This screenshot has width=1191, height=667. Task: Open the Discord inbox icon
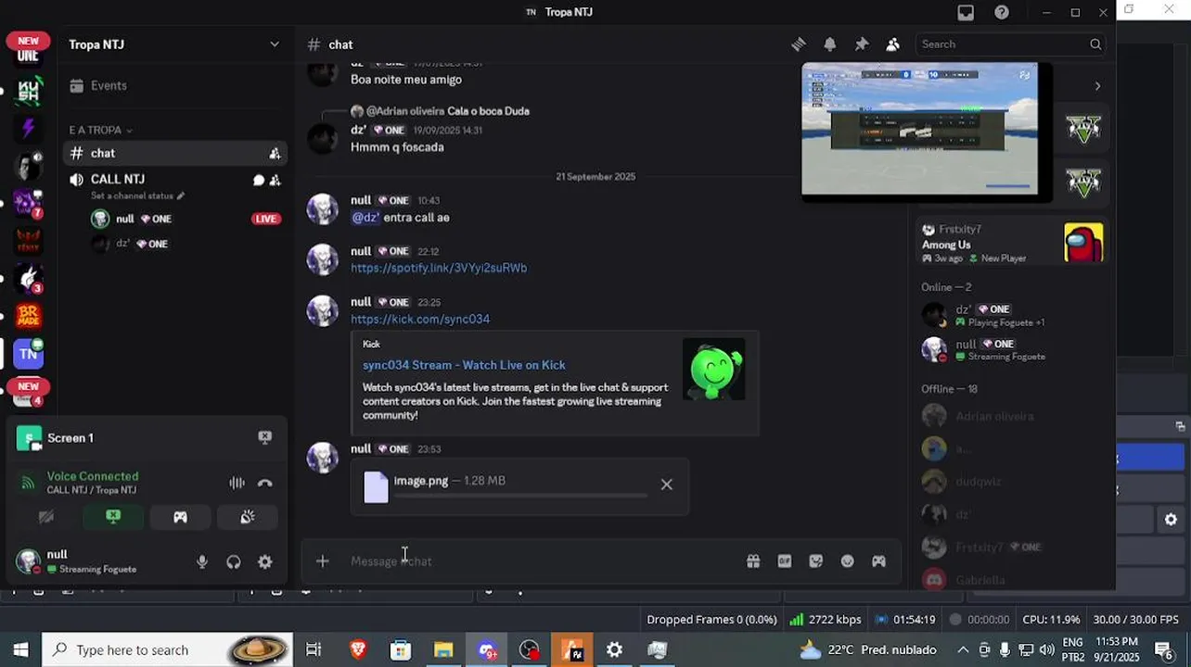pos(966,12)
